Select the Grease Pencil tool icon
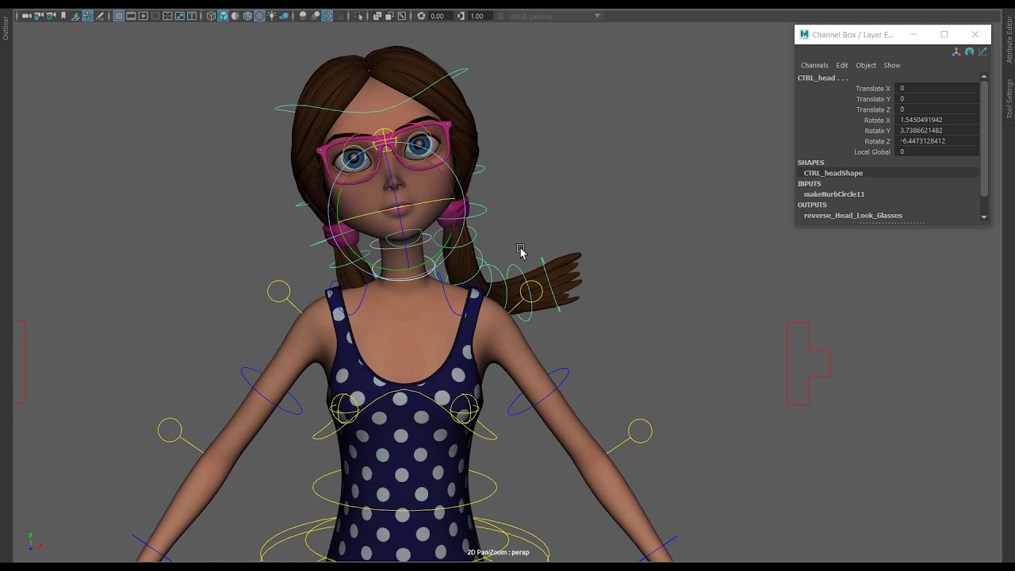 click(x=100, y=16)
